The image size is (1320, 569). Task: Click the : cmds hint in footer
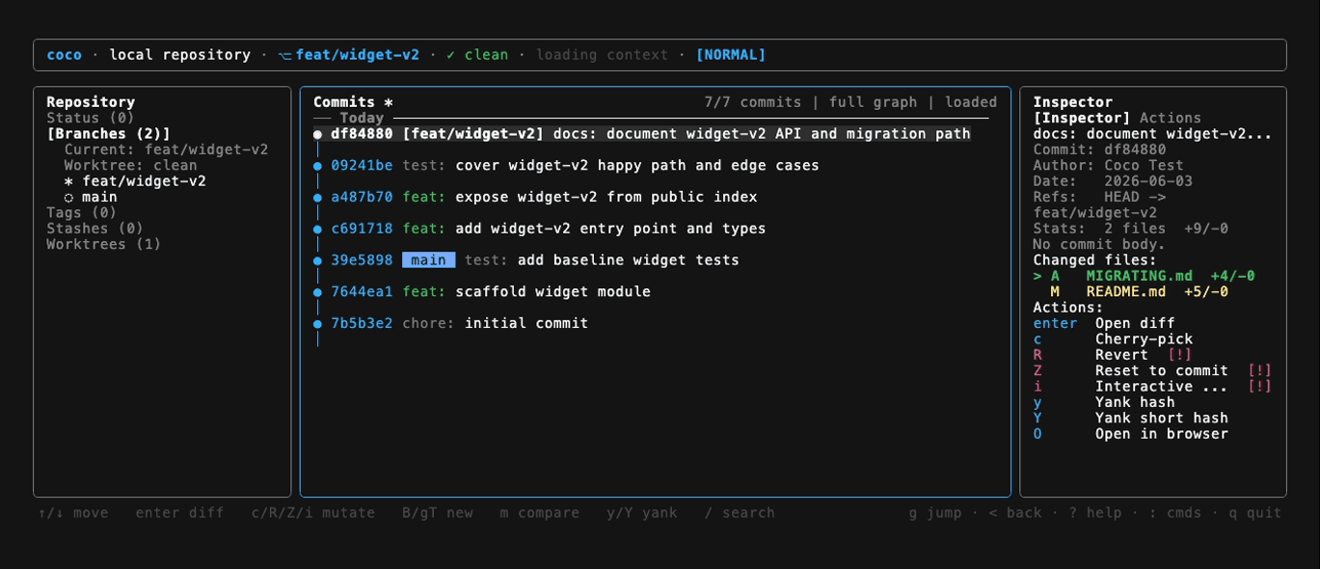[1174, 513]
